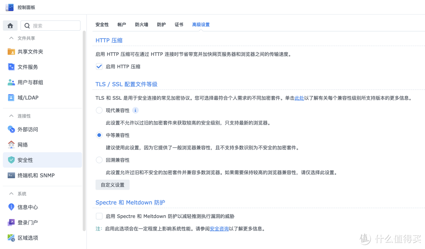Open 终端机和 SNMP settings

coord(35,175)
